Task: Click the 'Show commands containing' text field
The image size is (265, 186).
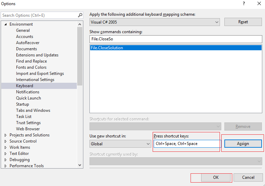Action: [x=176, y=39]
